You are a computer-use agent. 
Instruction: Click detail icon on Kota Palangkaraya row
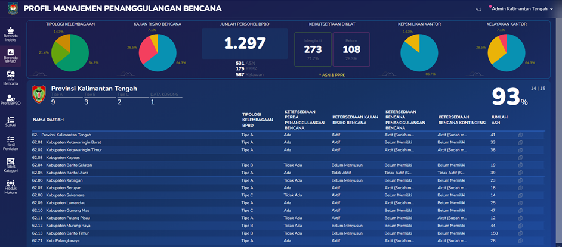coord(520,241)
